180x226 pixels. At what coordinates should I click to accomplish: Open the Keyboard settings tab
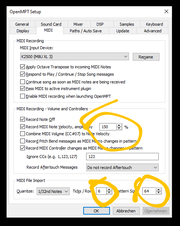click(154, 24)
